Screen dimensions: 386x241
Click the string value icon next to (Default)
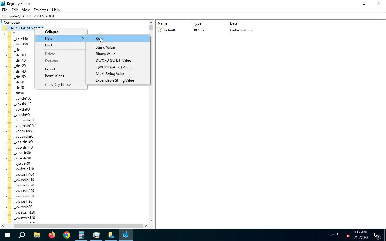(160, 30)
